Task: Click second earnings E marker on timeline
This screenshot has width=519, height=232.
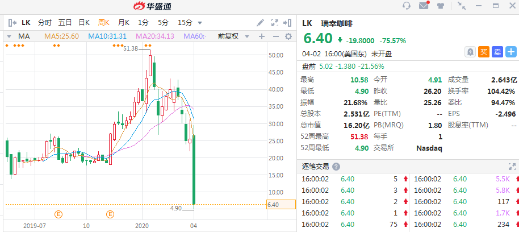Action: coord(110,215)
